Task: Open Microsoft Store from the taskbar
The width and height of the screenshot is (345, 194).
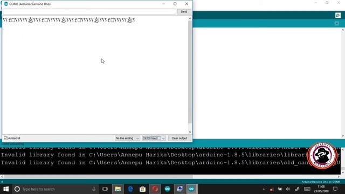Action: 142,189
